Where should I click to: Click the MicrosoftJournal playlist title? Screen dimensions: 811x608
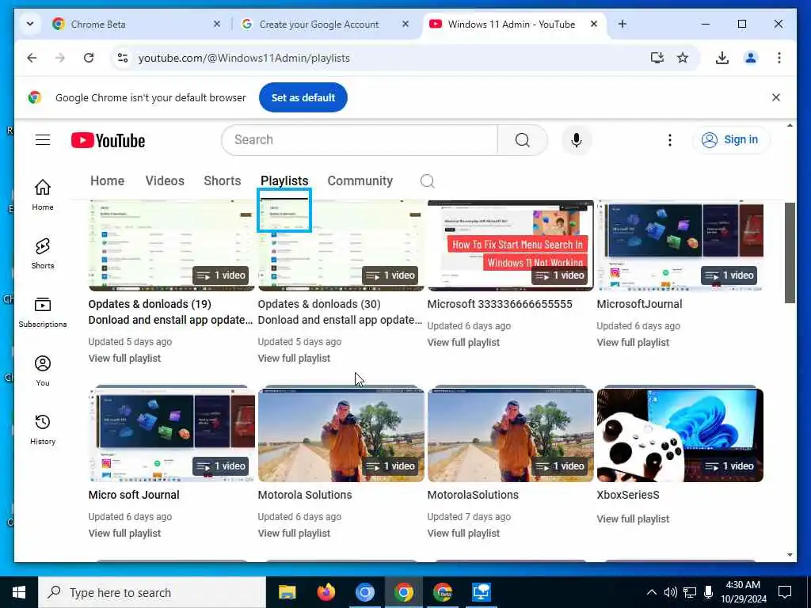tap(639, 304)
